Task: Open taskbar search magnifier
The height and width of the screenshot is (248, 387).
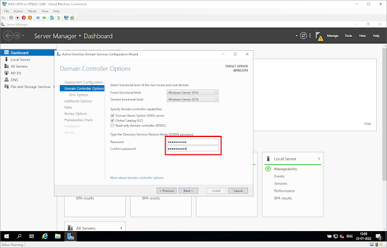Action: (19, 236)
